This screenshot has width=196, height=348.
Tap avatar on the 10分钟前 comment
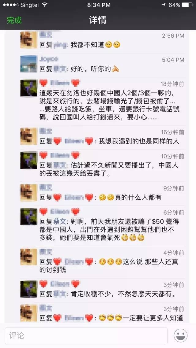coord(28,160)
